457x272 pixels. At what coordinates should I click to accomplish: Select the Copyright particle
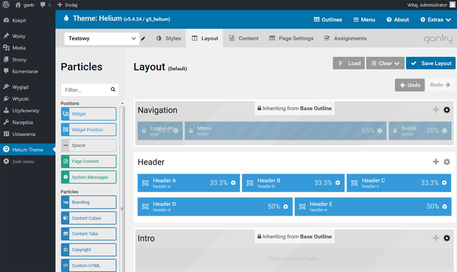(89, 250)
